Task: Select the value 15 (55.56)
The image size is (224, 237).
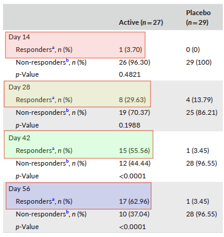Action: (134, 151)
